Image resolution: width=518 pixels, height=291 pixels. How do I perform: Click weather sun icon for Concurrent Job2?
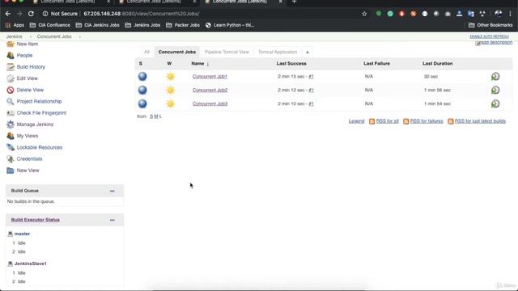pyautogui.click(x=171, y=90)
